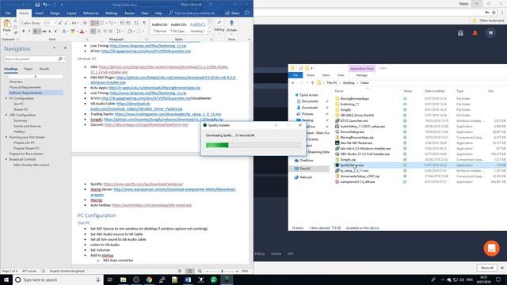Click the Paste clipboard icon
Image resolution: width=507 pixels, height=285 pixels.
click(7, 24)
